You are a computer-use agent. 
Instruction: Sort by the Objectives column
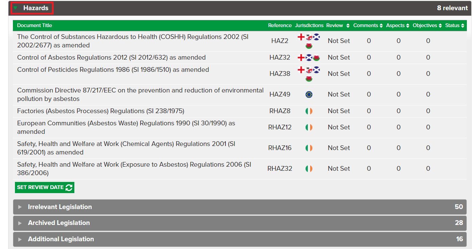click(x=427, y=25)
